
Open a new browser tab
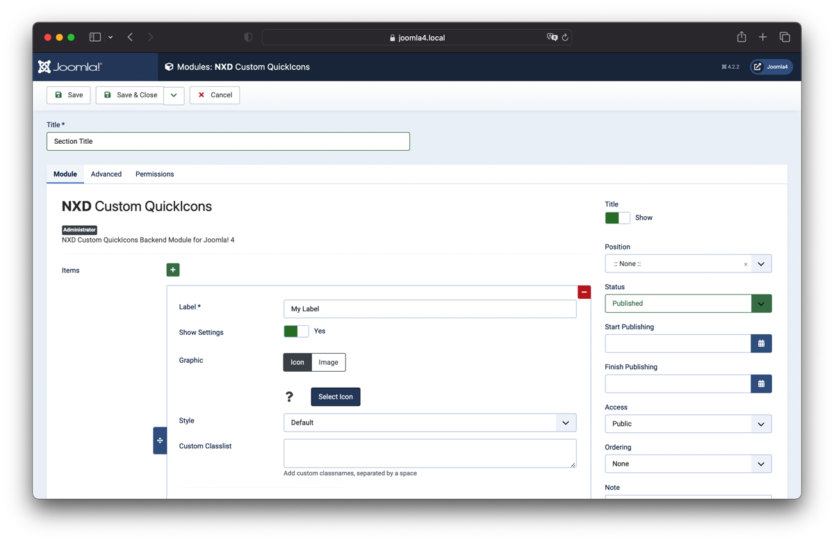point(762,38)
